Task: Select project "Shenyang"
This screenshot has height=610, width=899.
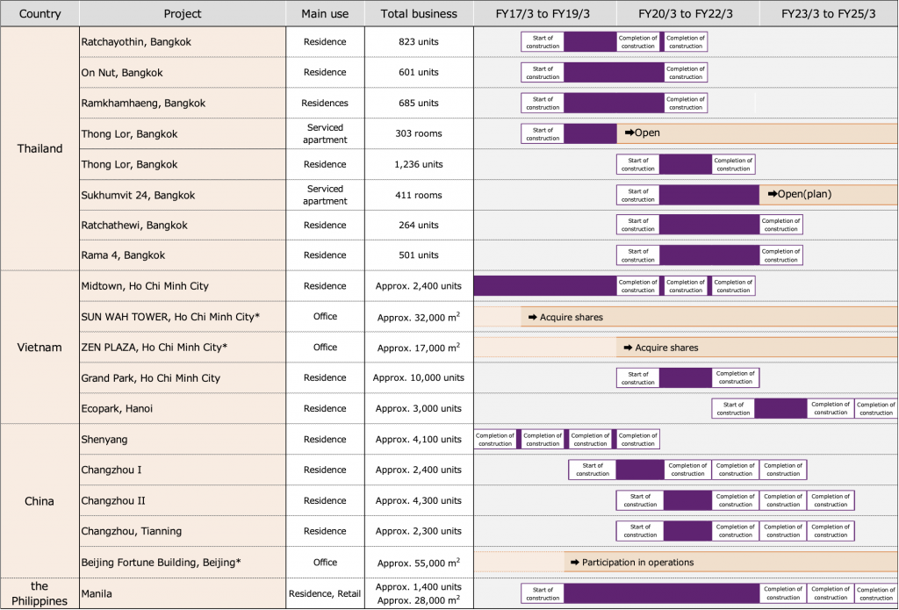Action: click(x=104, y=440)
